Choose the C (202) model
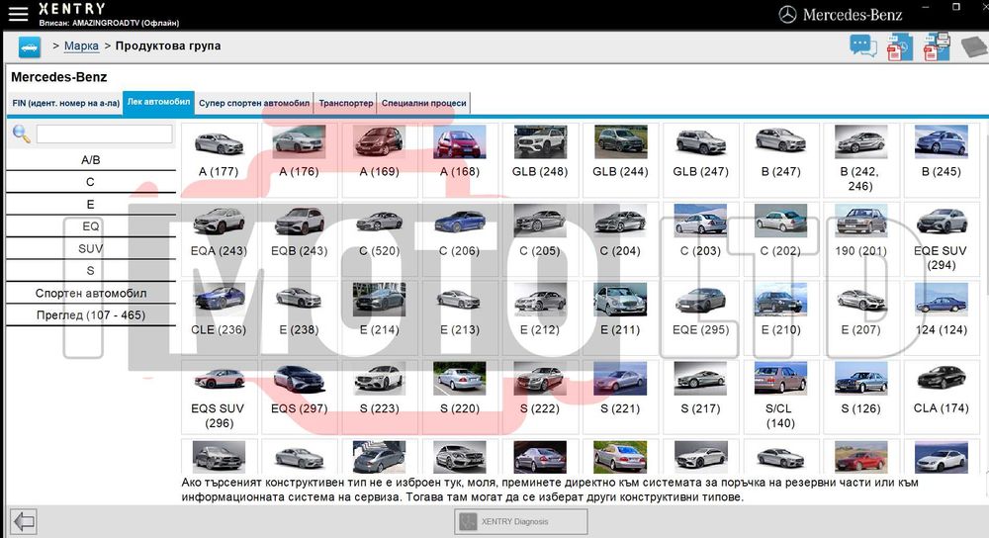The image size is (989, 538). click(x=781, y=239)
